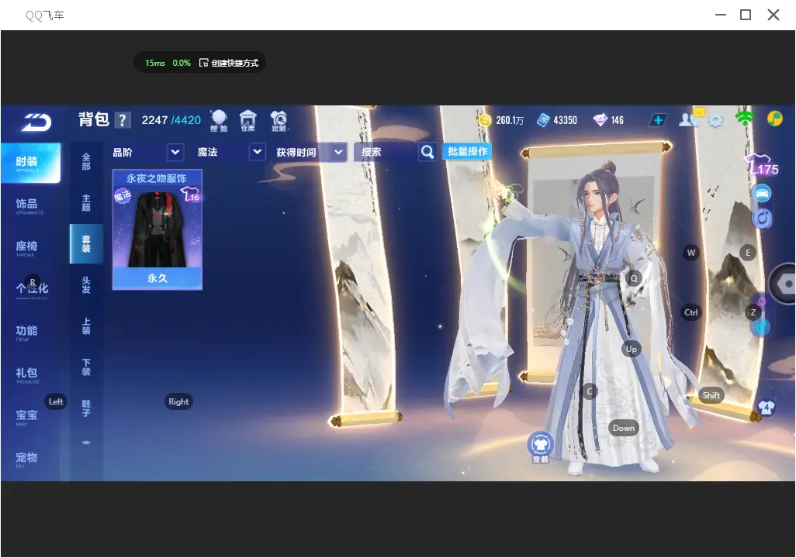Open the 背包 help question mark
Viewport: 796px width, 558px height.
pyautogui.click(x=123, y=120)
